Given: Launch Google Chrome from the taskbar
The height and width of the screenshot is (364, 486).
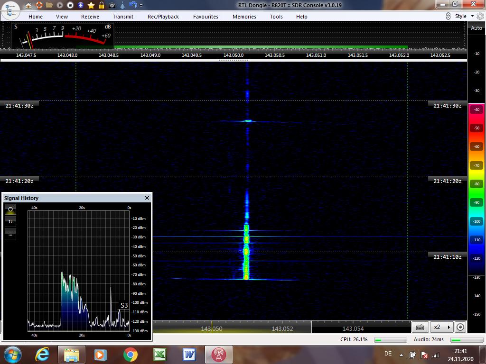Looking at the screenshot, I should click(130, 355).
